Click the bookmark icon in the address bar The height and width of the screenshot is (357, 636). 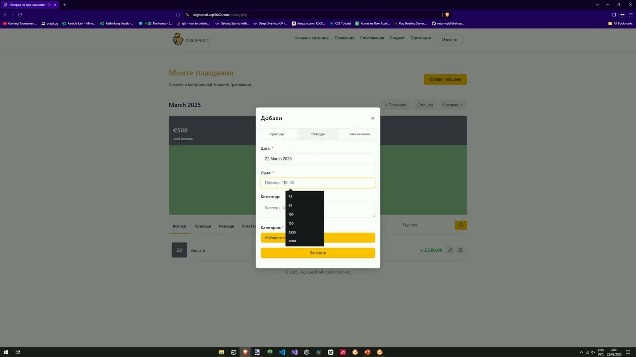coord(178,15)
